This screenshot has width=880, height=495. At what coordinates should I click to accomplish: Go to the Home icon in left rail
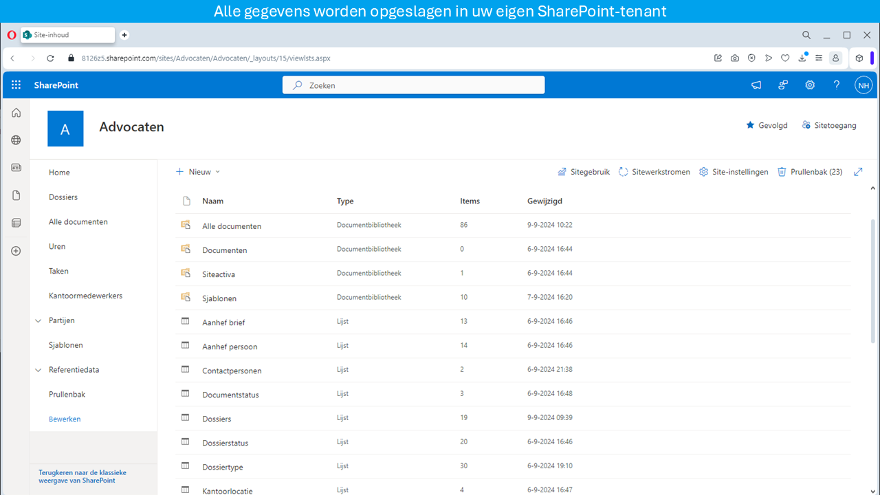[x=16, y=113]
